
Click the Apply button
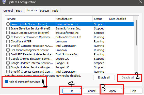[x=113, y=91]
